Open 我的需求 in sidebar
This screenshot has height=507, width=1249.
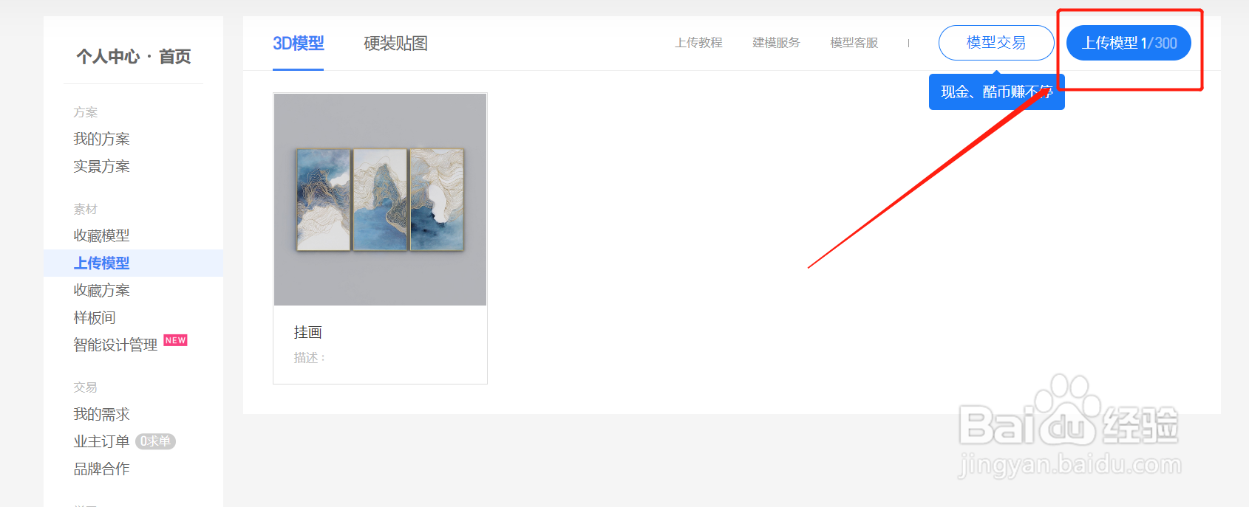101,414
